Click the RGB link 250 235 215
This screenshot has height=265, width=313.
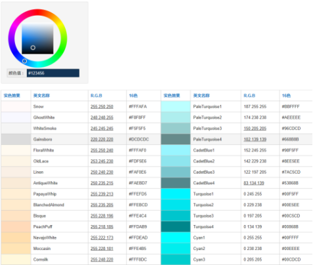(x=102, y=183)
